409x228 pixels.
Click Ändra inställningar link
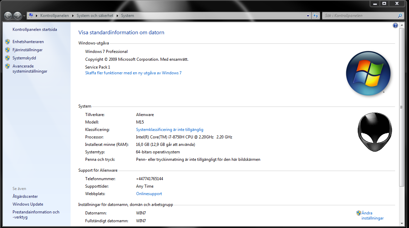[x=373, y=216]
